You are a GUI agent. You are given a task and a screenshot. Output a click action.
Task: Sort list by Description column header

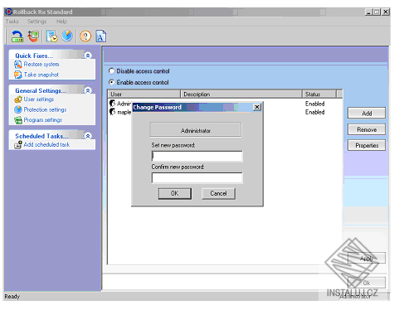pyautogui.click(x=241, y=94)
